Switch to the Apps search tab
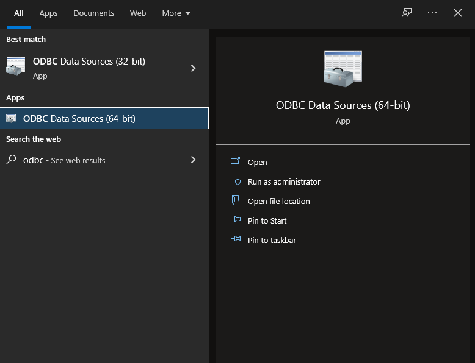This screenshot has width=475, height=363. tap(48, 13)
